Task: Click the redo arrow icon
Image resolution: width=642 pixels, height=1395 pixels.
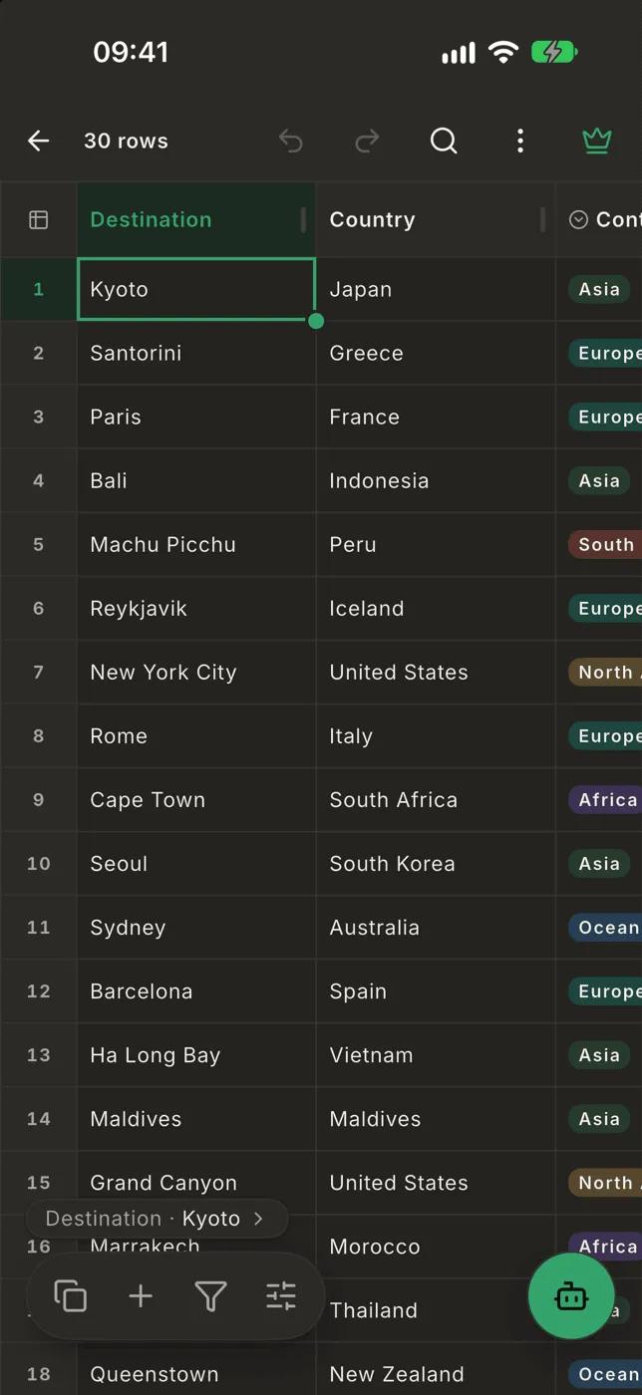Action: (x=368, y=141)
